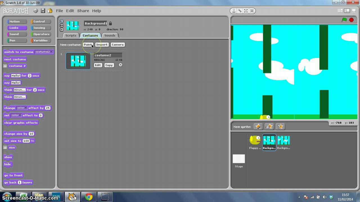The width and height of the screenshot is (360, 202).
Task: Paint a new sprite using the star brush icon
Action: 258,127
